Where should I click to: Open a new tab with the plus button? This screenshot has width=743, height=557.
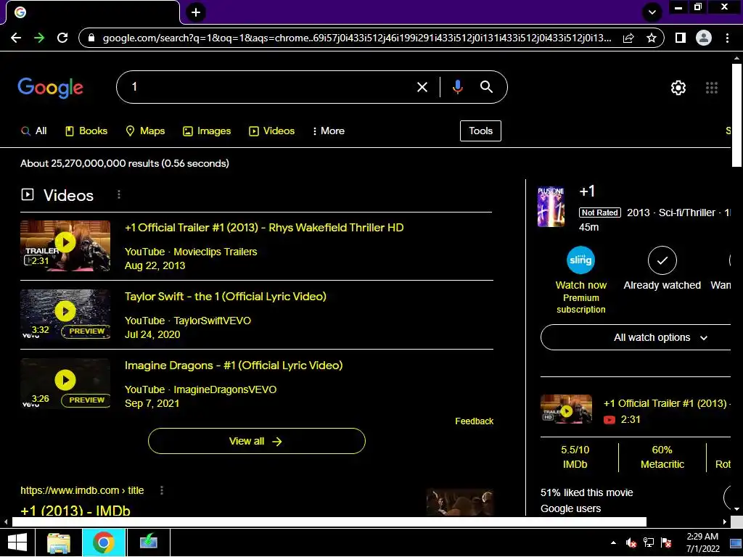pos(196,12)
